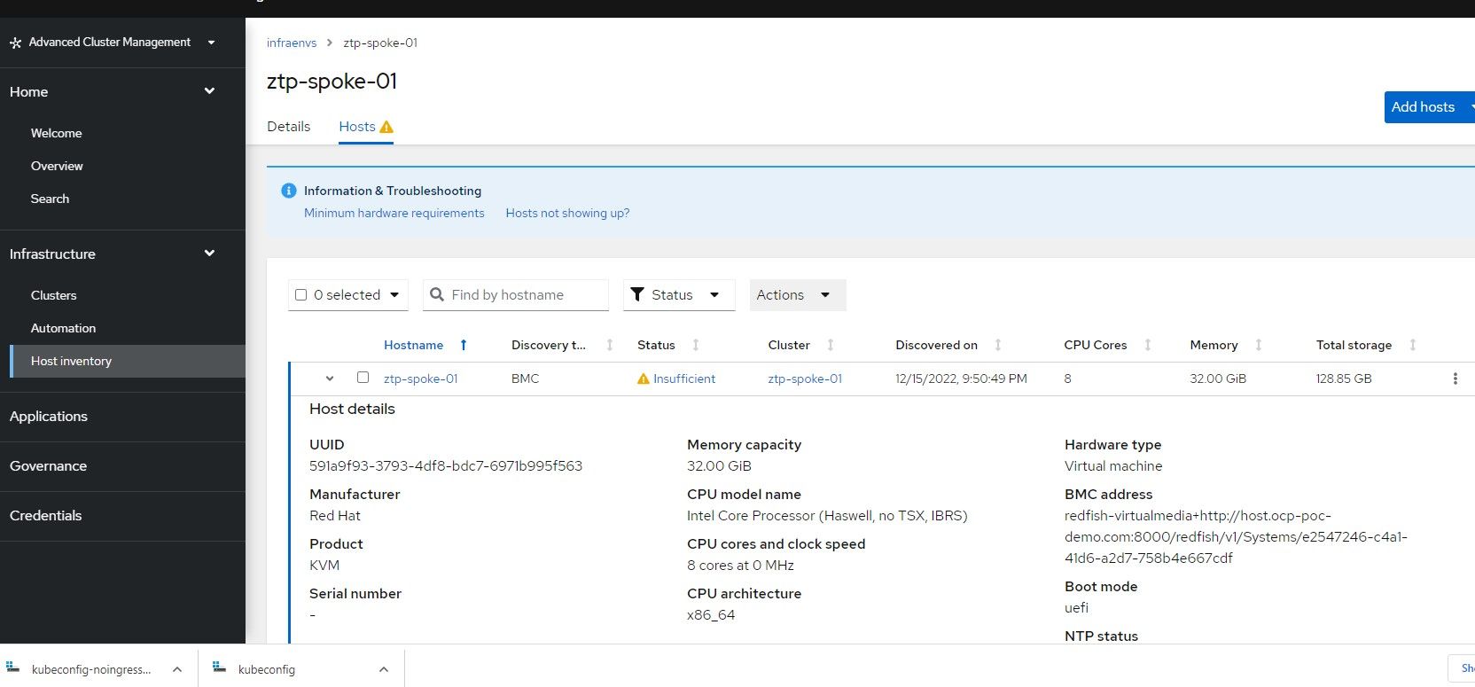Click the Total storage sort icon
The image size is (1475, 687).
[1413, 345]
